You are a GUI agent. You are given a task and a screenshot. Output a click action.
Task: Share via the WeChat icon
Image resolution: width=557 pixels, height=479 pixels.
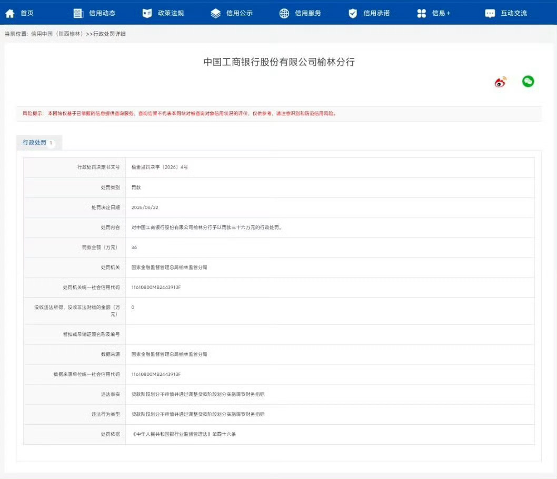point(528,81)
